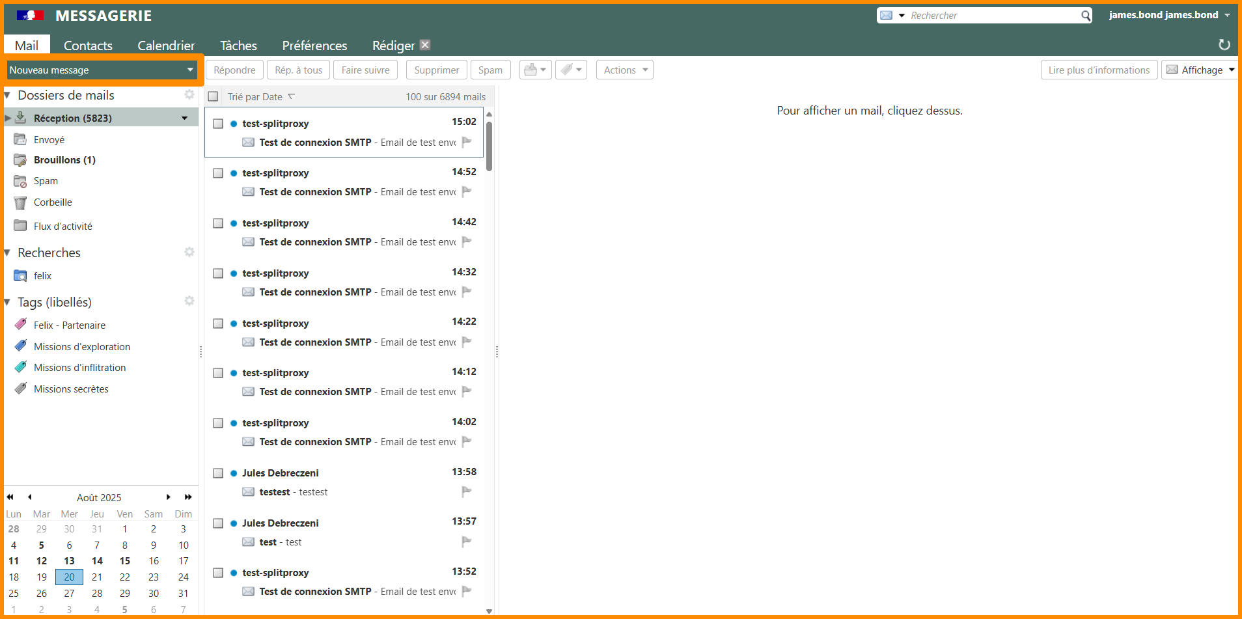Open the Affichage view dropdown
Screen dimensions: 1242x619
pos(1200,70)
